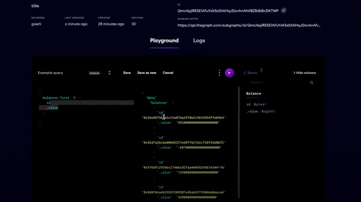Click the _value line in query editor
The height and width of the screenshot is (202, 361).
(x=52, y=108)
